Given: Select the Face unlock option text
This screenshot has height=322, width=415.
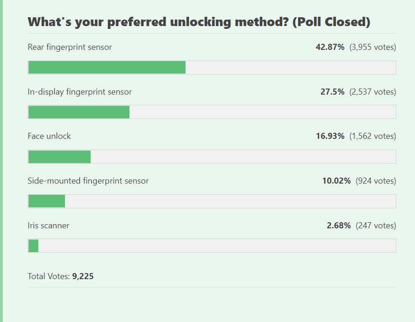Looking at the screenshot, I should pyautogui.click(x=49, y=136).
